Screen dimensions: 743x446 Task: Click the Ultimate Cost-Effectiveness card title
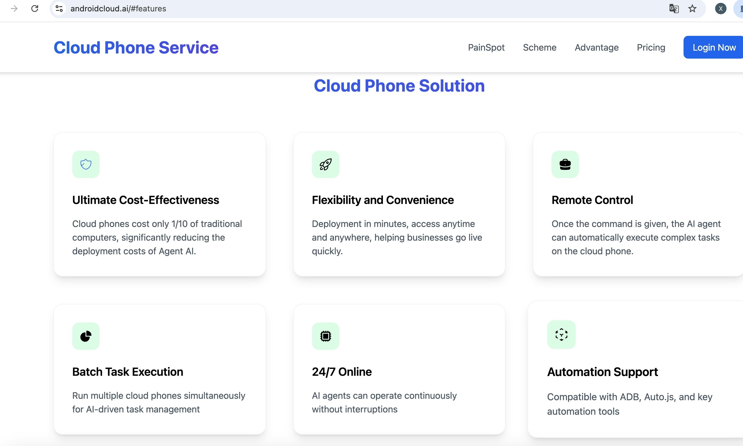tap(145, 200)
